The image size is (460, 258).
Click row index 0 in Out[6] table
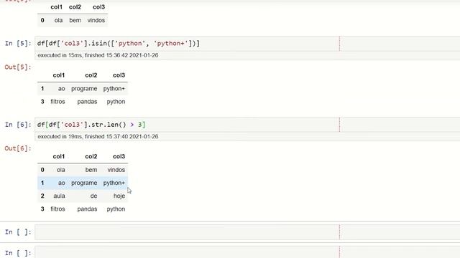(42, 170)
